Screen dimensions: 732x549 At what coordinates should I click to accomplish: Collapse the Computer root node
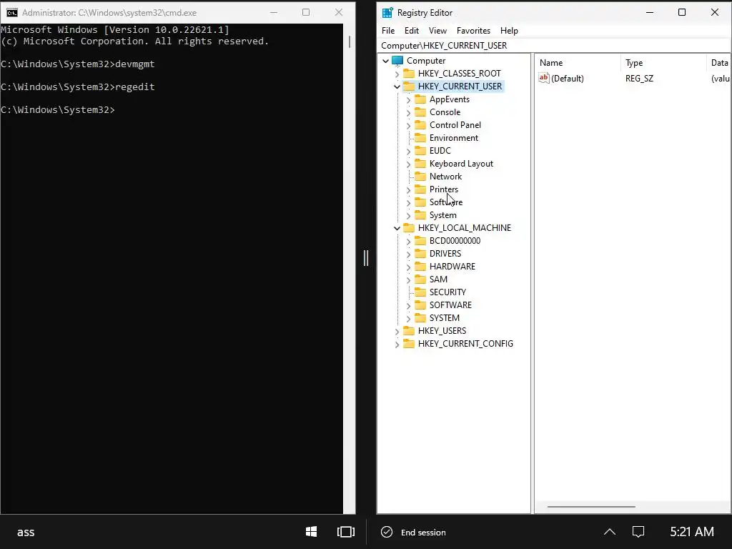(385, 61)
